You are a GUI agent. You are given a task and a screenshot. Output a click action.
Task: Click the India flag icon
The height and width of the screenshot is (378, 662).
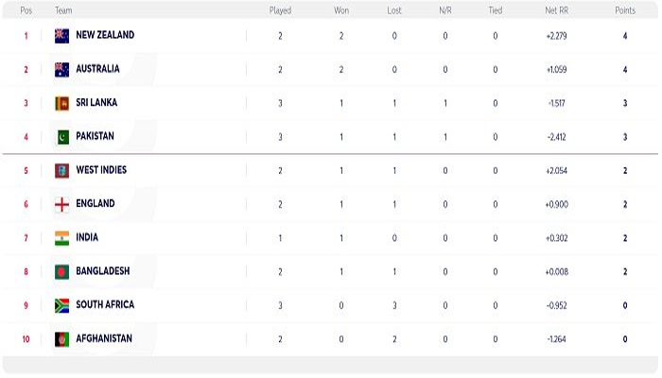tap(62, 238)
